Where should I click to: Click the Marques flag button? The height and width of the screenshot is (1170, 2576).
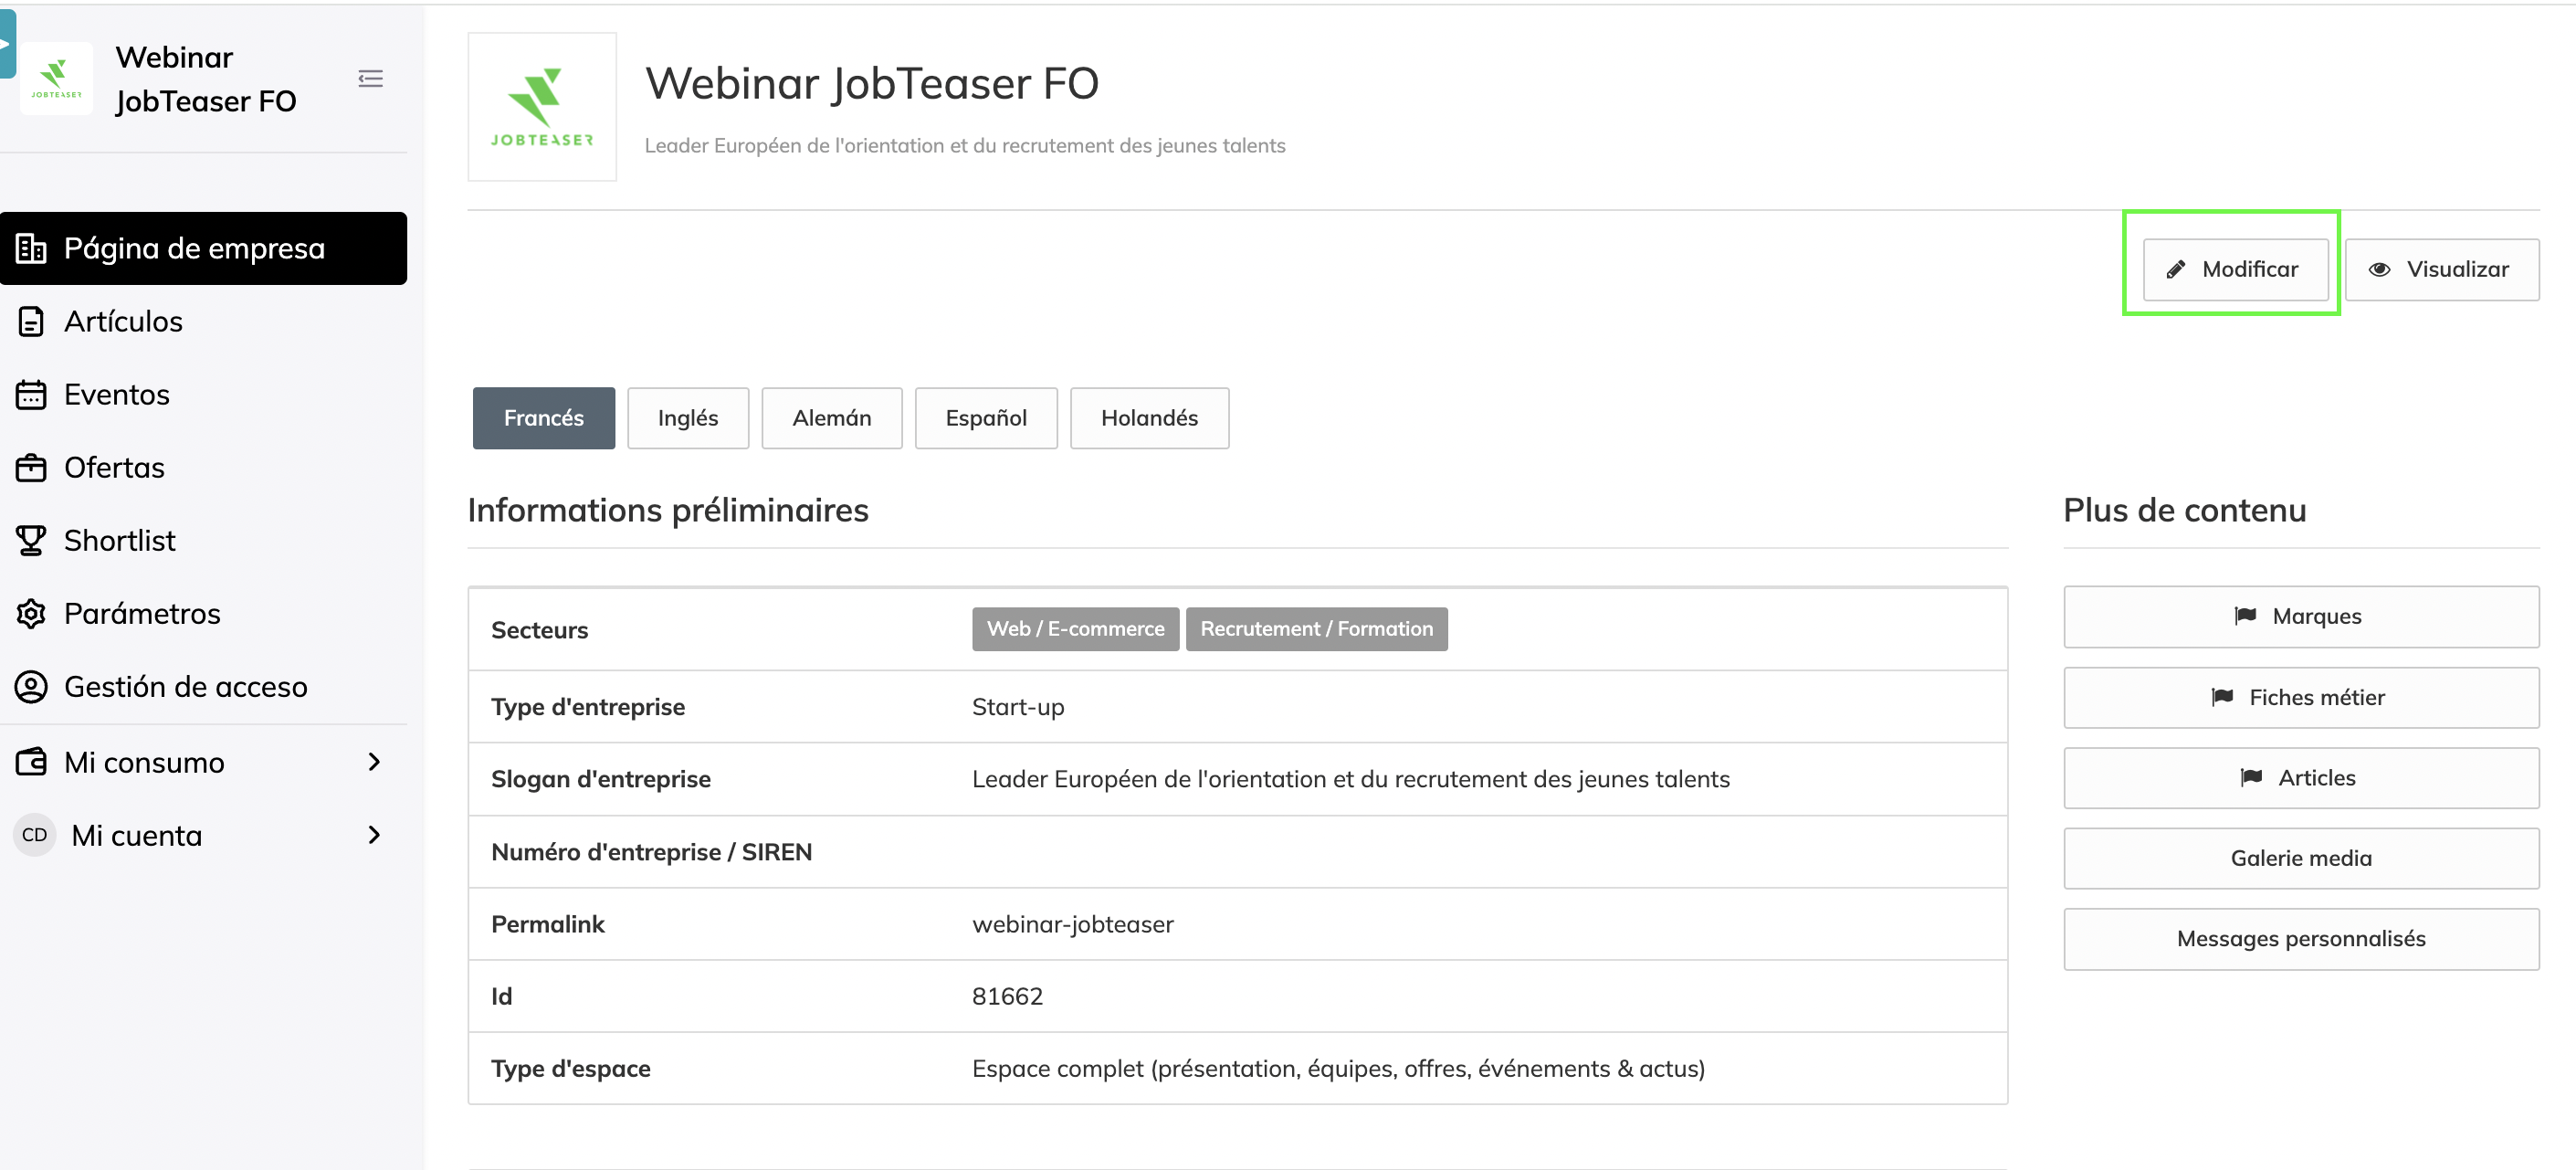coord(2300,616)
